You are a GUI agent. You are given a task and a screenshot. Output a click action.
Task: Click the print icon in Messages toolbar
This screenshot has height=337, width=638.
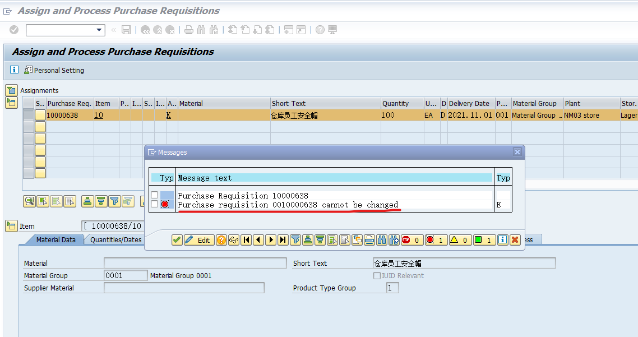click(x=369, y=240)
